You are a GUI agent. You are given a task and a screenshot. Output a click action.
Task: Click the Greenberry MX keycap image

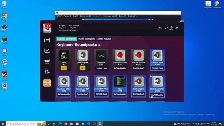[83, 82]
